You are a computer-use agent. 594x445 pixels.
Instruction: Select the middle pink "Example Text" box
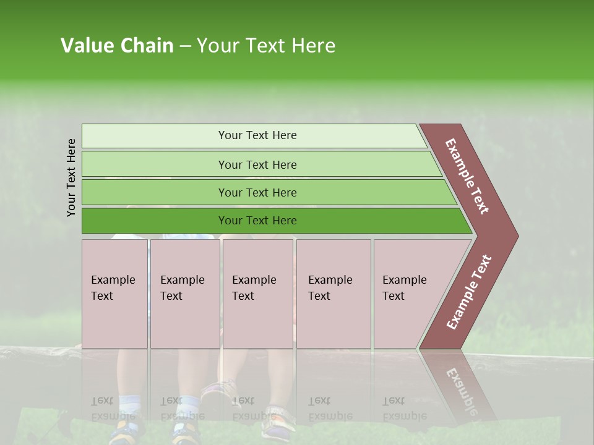click(x=257, y=294)
